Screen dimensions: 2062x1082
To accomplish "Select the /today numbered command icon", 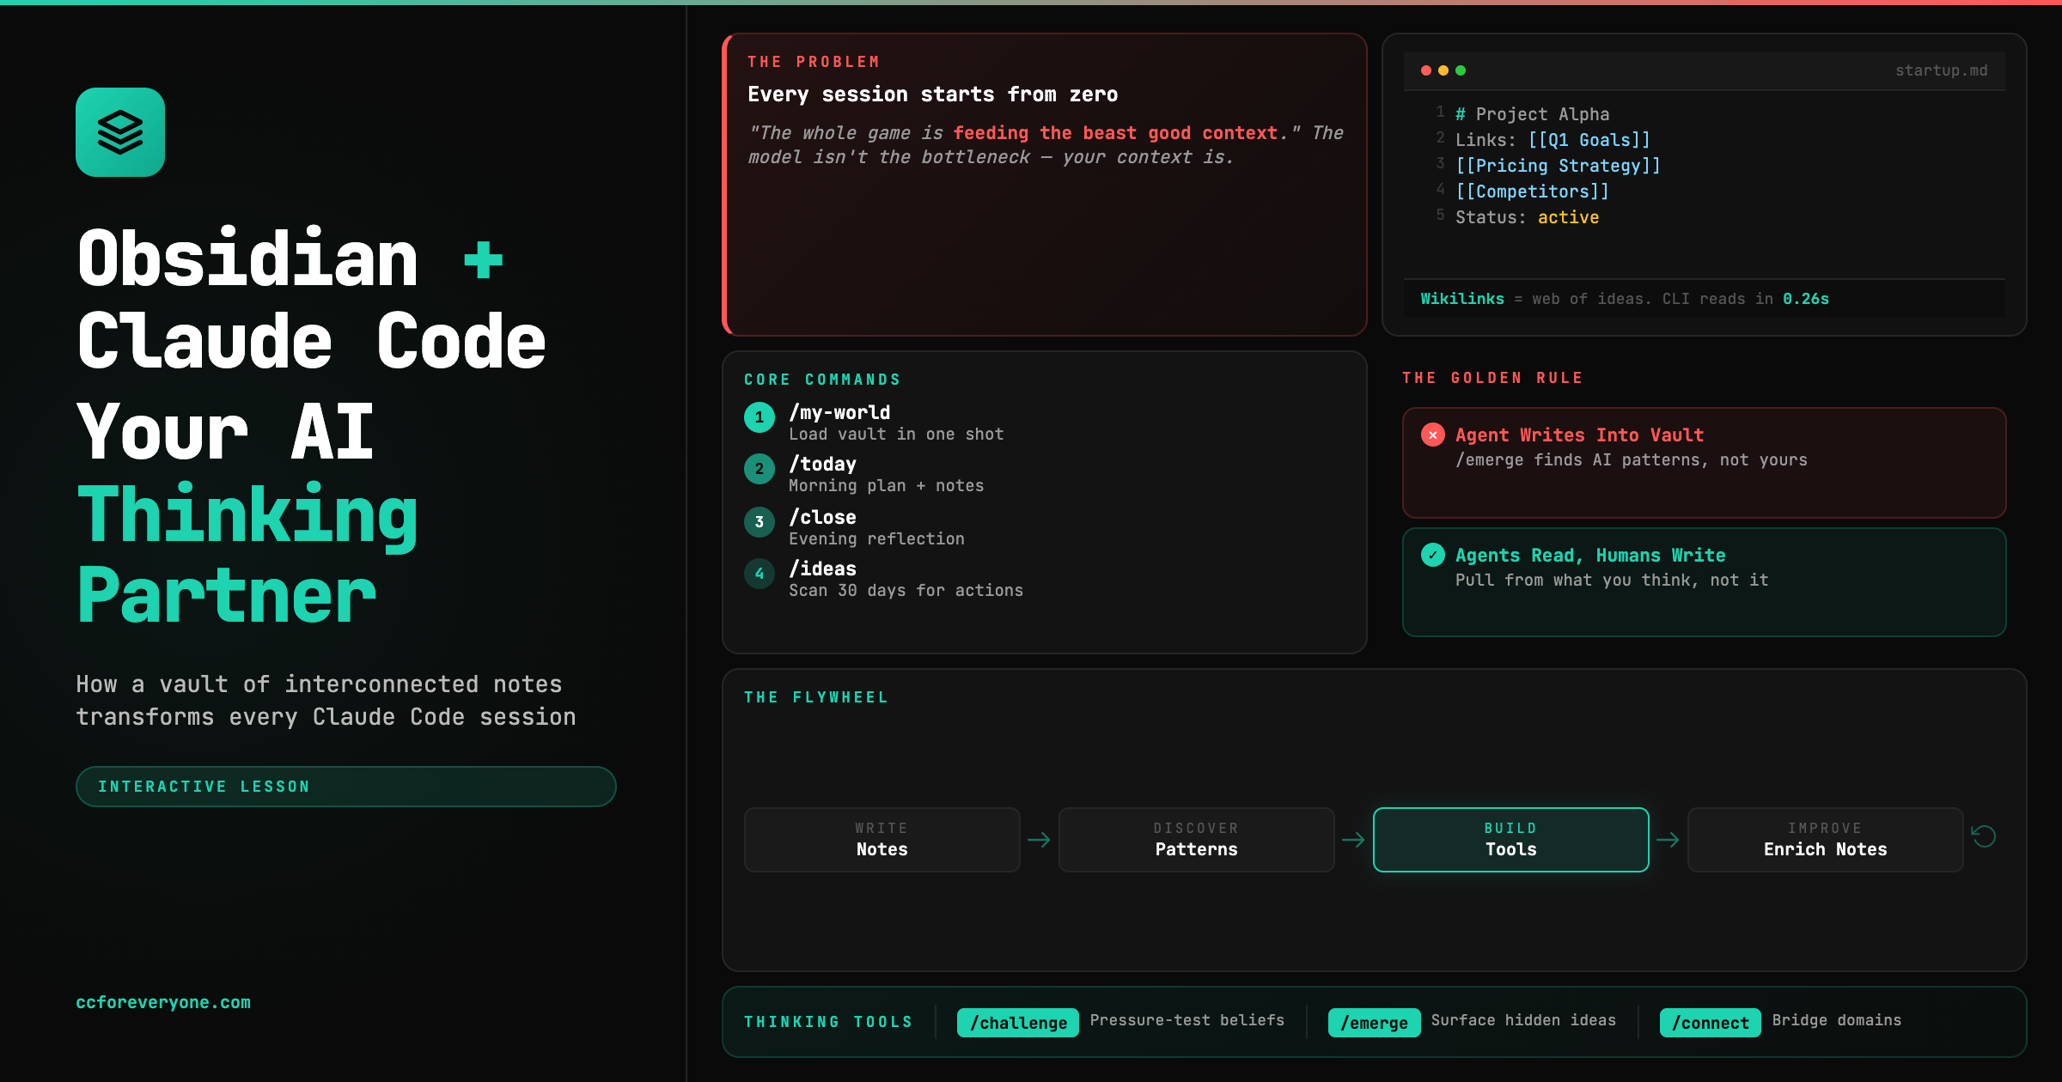I will click(760, 469).
